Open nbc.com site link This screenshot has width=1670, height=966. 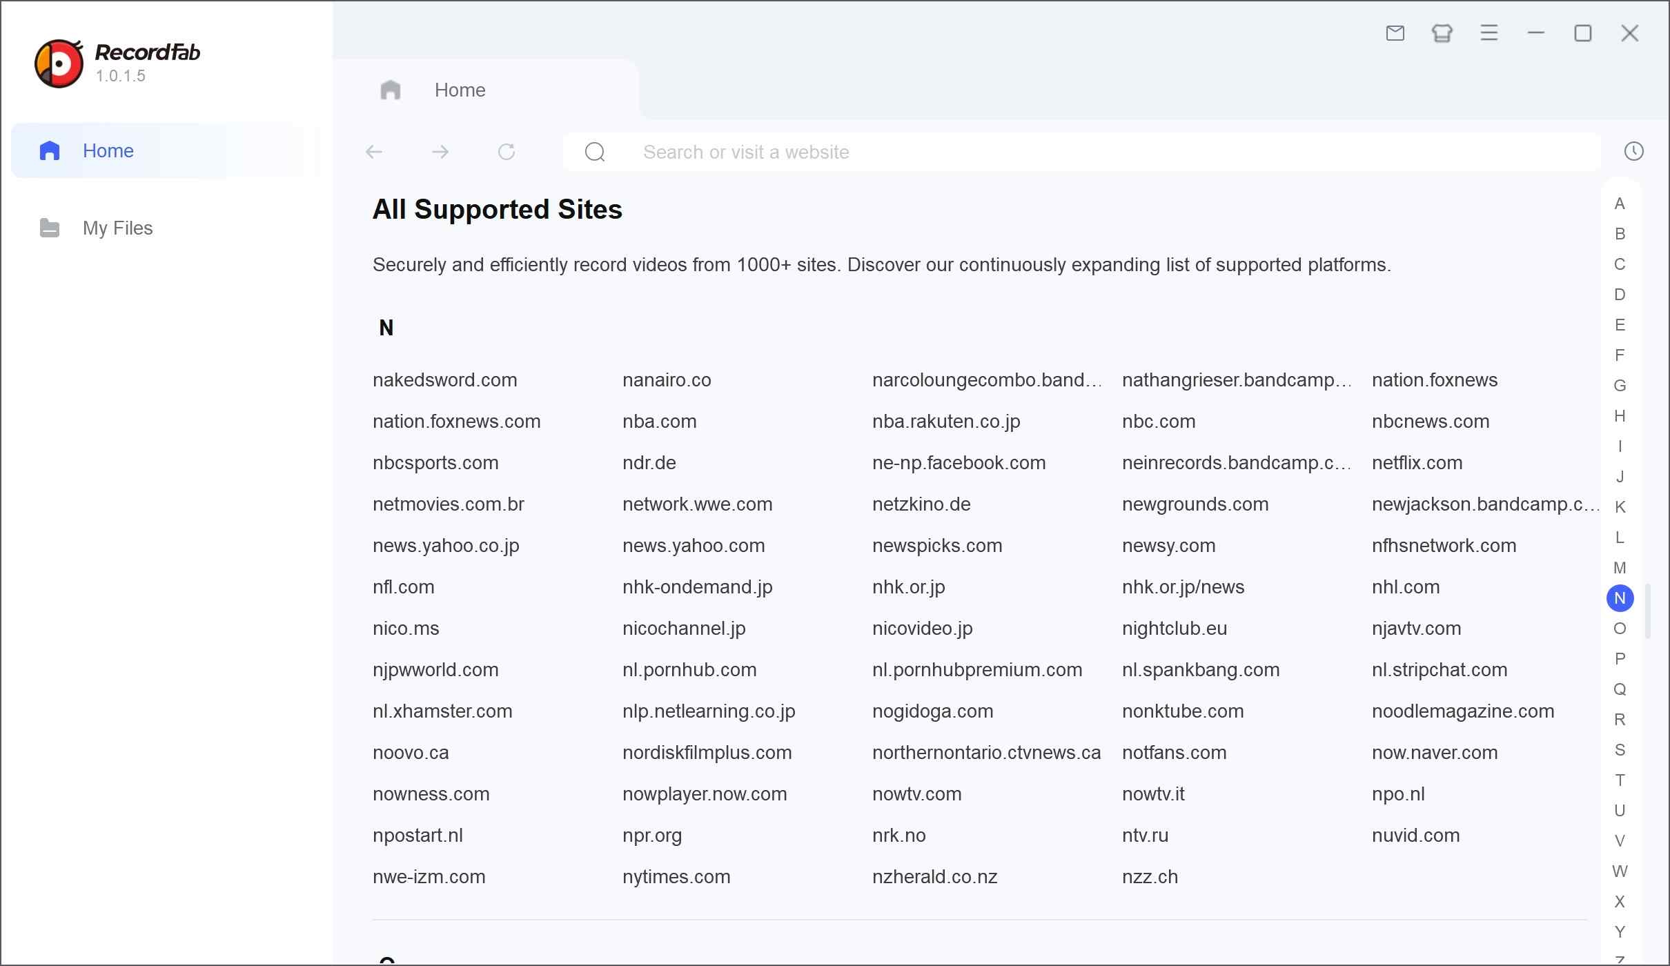[x=1159, y=422]
